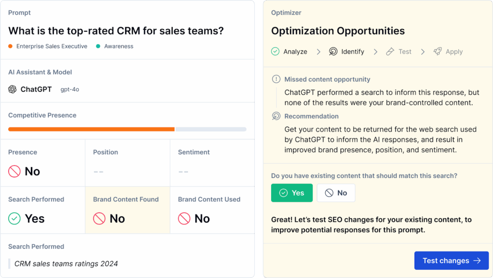The height and width of the screenshot is (278, 493).
Task: Select Yes for existing content
Action: click(x=292, y=193)
